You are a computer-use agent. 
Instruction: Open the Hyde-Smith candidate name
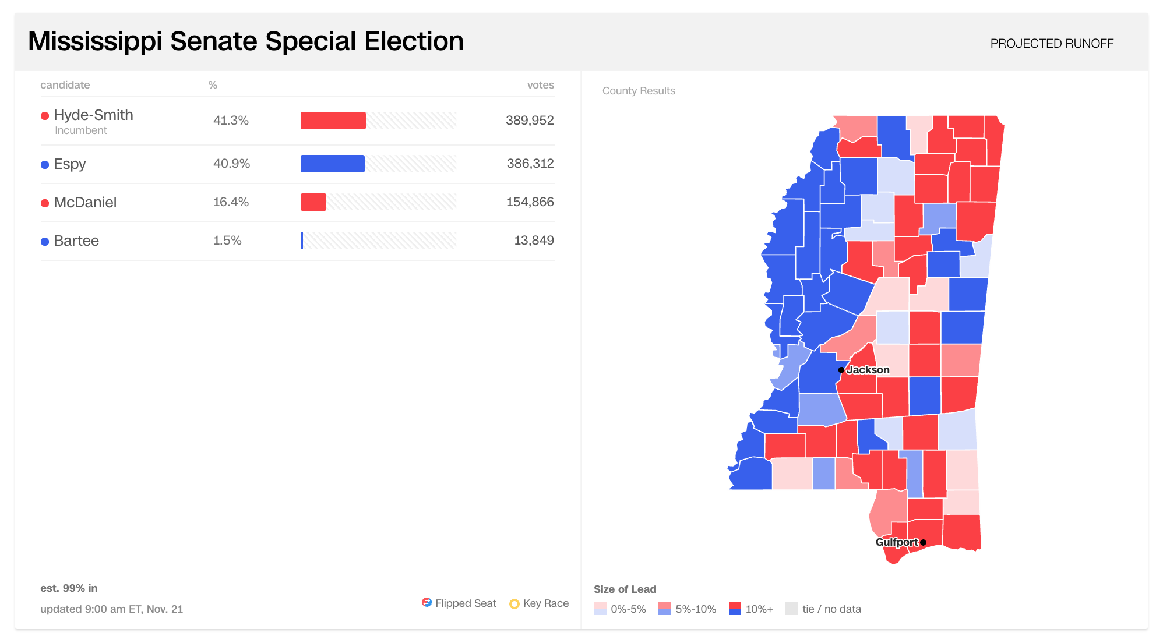pos(94,115)
